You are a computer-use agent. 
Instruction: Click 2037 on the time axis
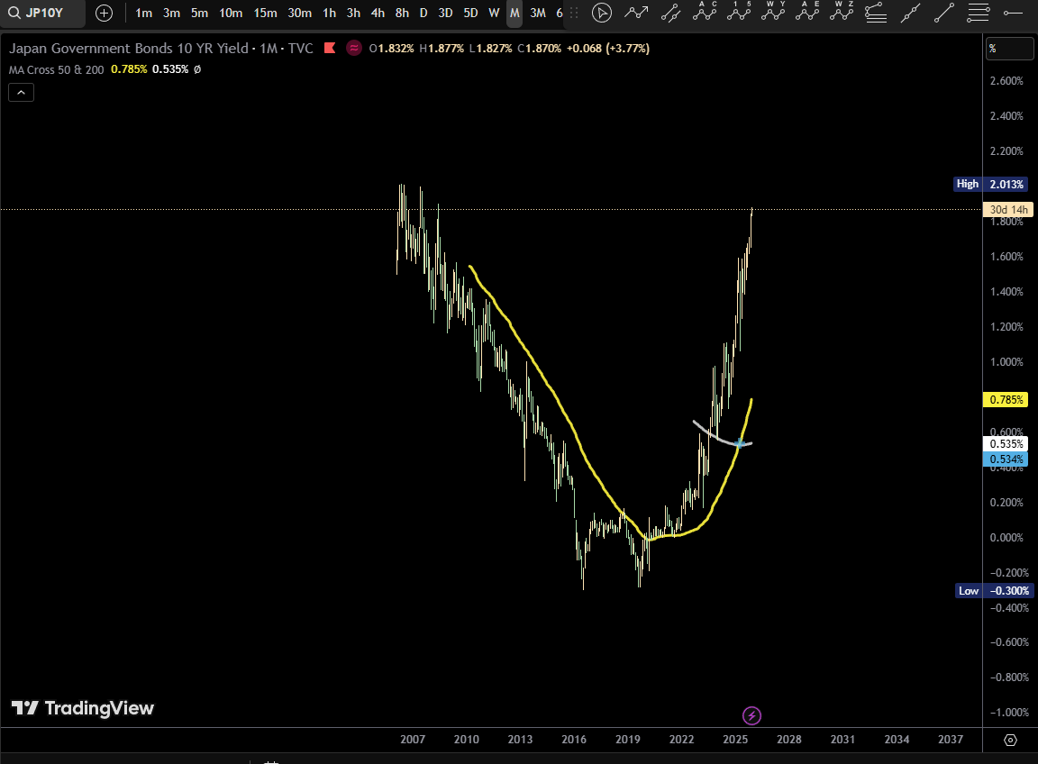951,740
